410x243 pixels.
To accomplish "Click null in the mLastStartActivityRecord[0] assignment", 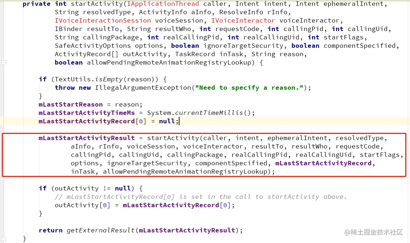I will pos(167,121).
